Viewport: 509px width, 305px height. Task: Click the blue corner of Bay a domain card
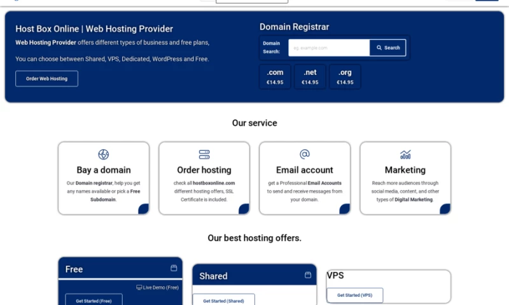144,209
